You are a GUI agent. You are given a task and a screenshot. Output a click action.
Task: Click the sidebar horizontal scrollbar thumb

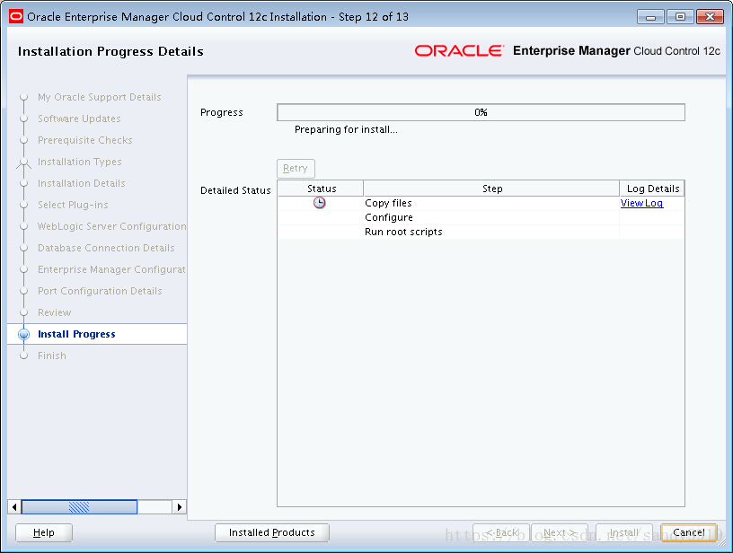79,506
